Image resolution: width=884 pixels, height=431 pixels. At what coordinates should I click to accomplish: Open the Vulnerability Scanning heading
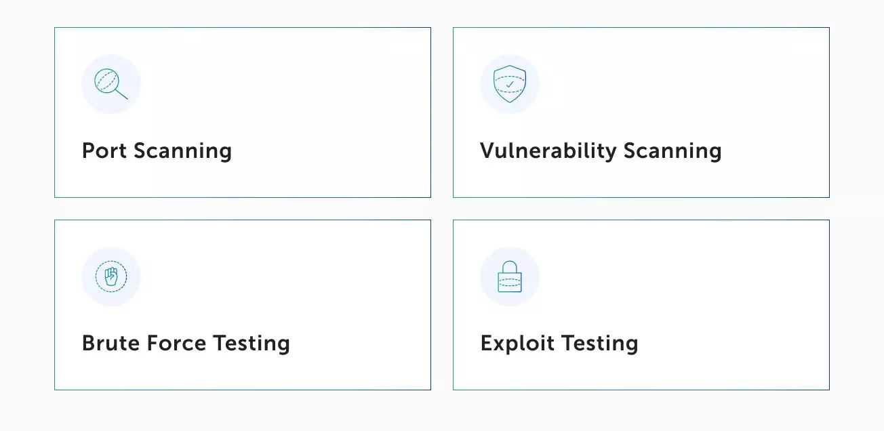601,150
